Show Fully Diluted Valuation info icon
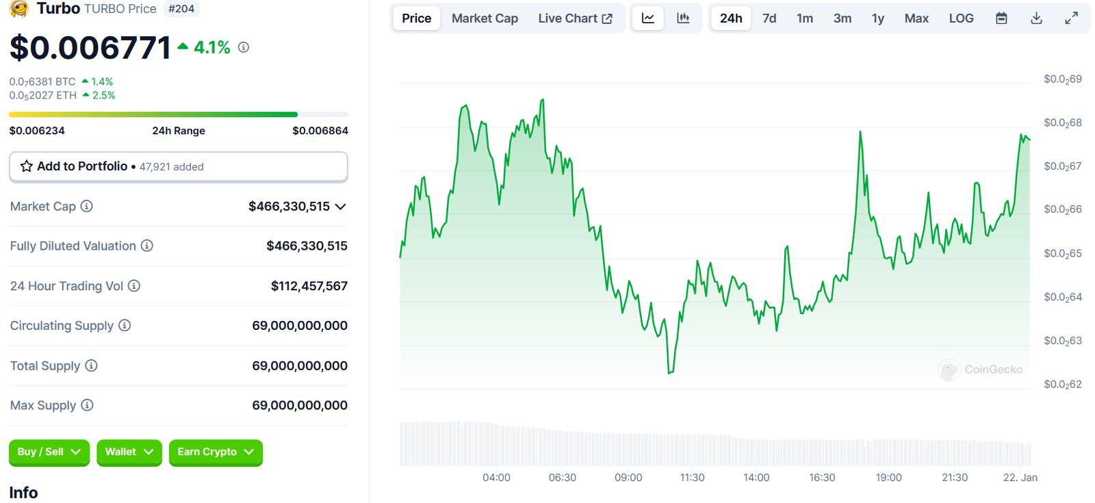This screenshot has width=1095, height=503. click(x=147, y=246)
